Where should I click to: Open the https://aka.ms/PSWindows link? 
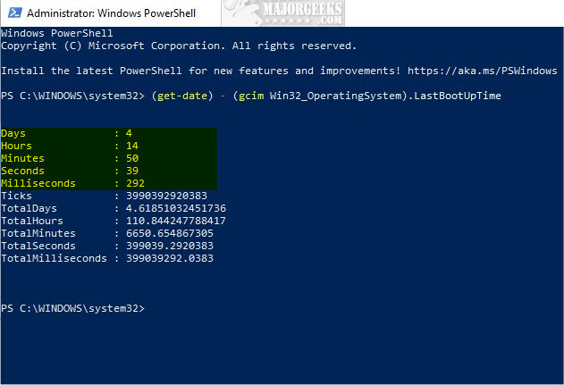pos(482,71)
